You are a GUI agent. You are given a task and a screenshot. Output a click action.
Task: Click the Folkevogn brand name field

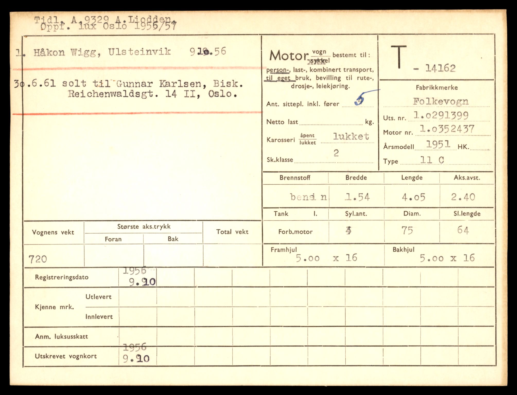pos(441,101)
